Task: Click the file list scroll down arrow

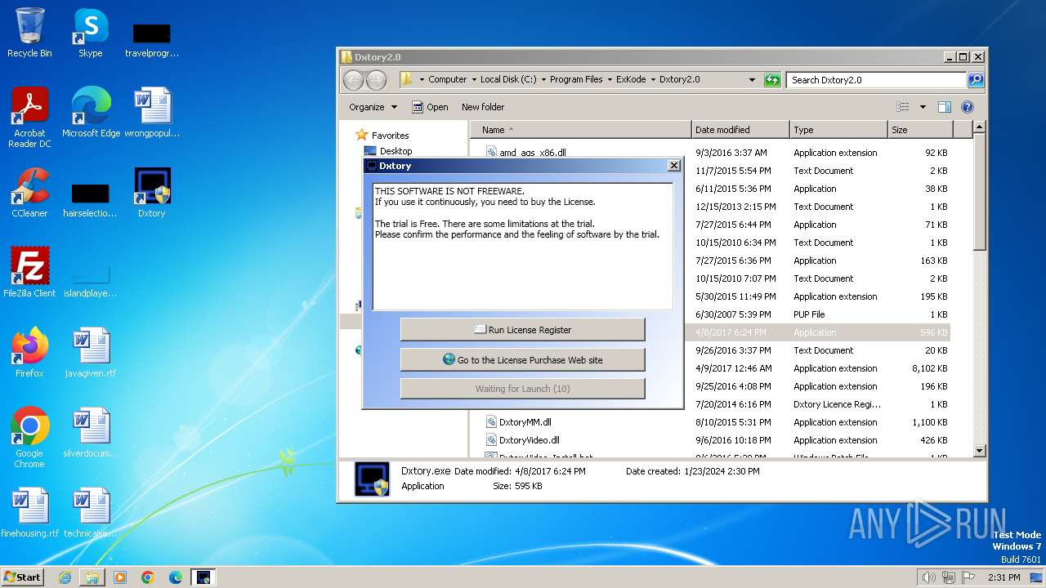Action: [x=980, y=451]
